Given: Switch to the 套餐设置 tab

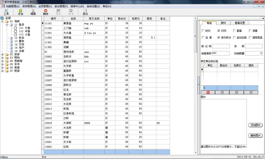Looking at the screenshot, I should [240, 23].
